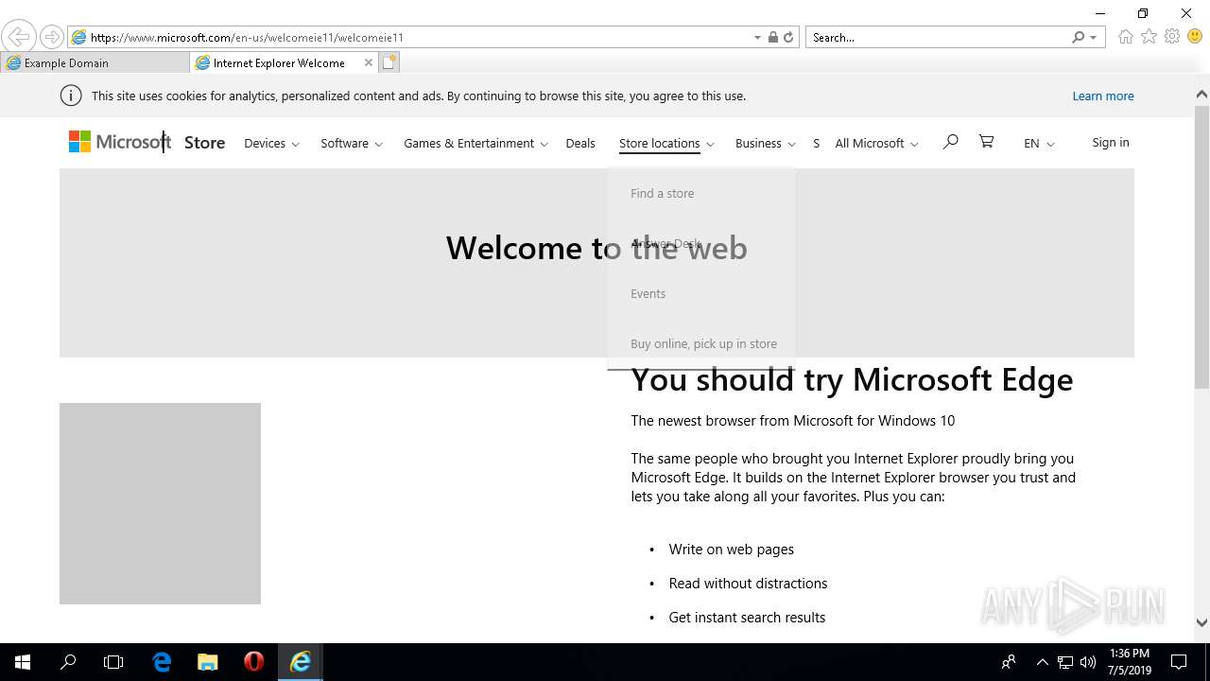Open File Explorer from the taskbar
This screenshot has width=1210, height=681.
[208, 662]
